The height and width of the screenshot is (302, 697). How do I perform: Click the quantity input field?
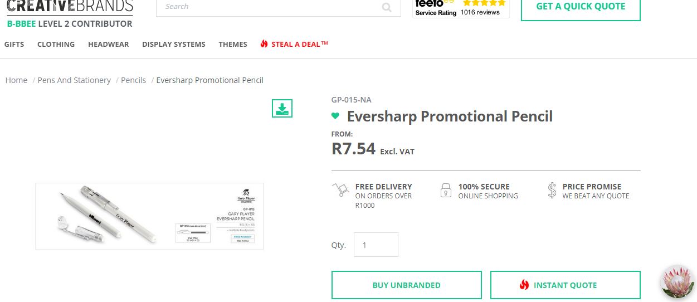[376, 245]
